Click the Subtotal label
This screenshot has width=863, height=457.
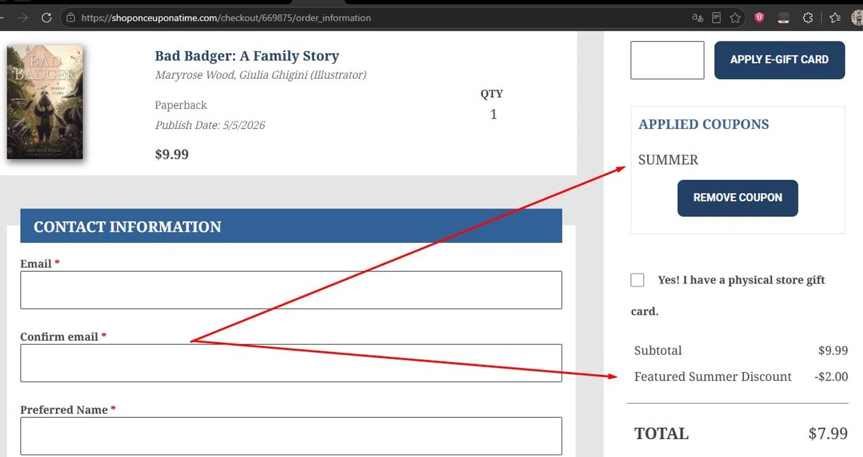tap(658, 350)
